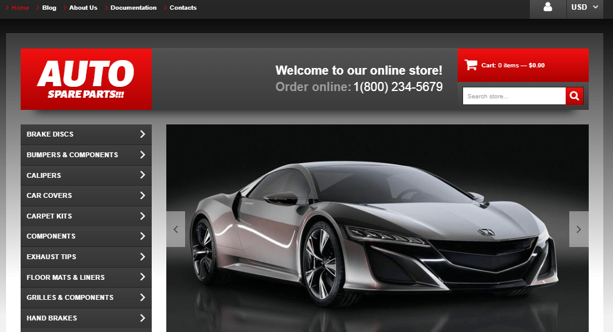Click the user account icon

[x=547, y=8]
